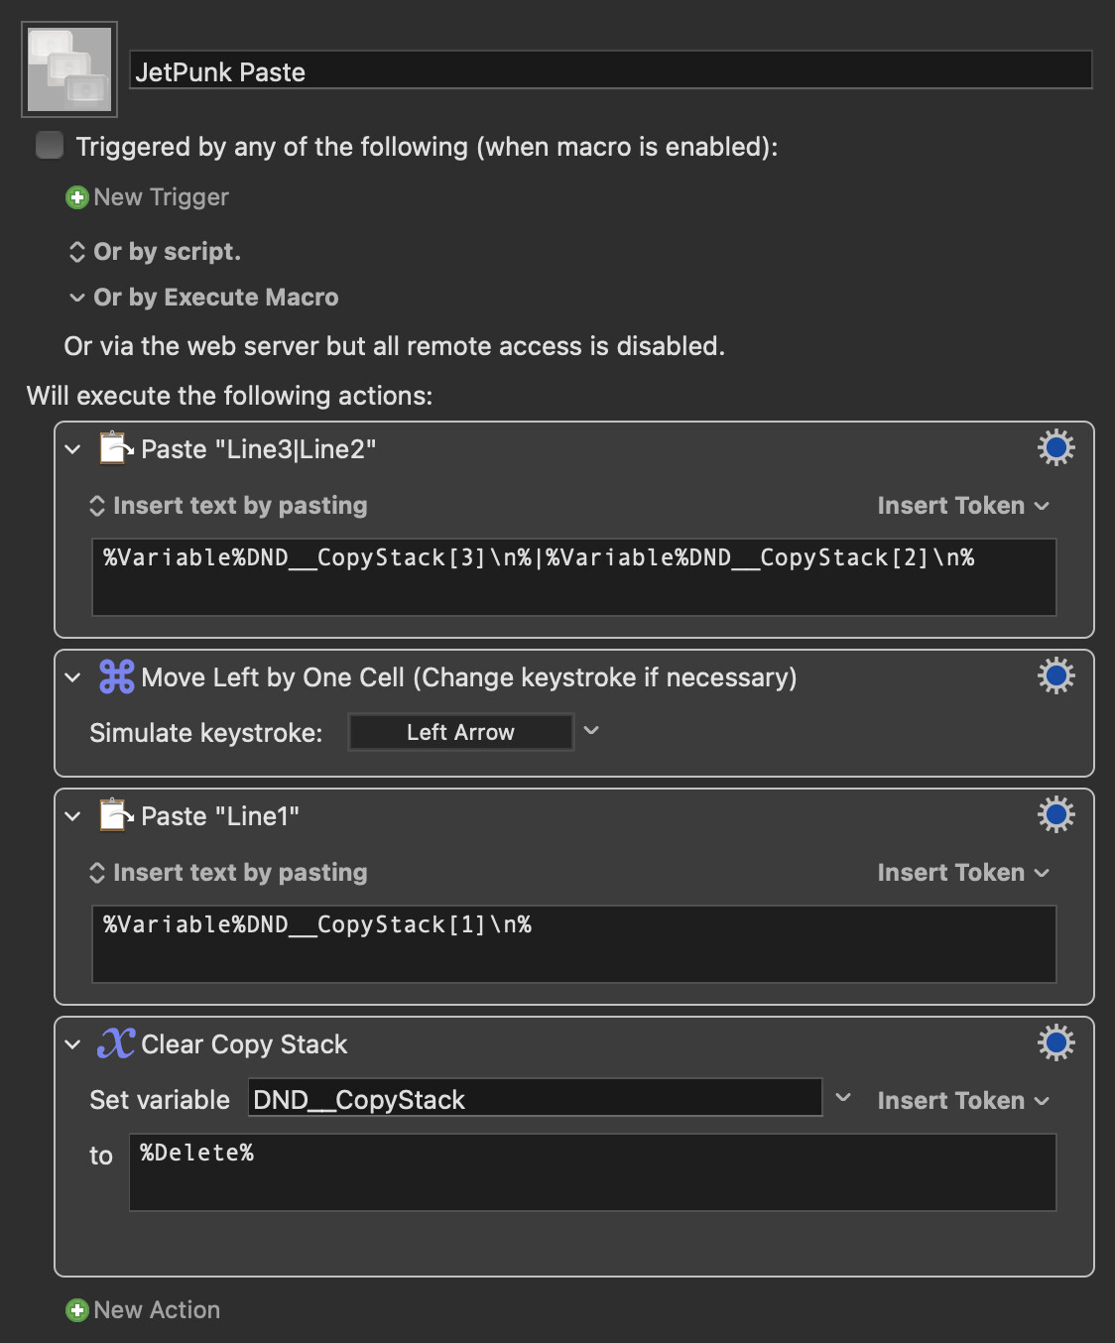Image resolution: width=1115 pixels, height=1343 pixels.
Task: Click the macro icon thumbnail
Action: coord(69,69)
